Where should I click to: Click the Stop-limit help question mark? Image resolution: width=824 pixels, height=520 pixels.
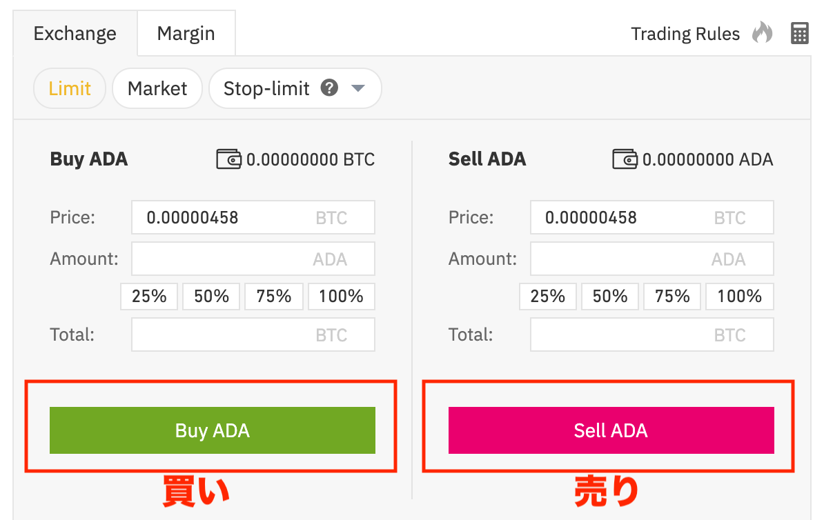tap(329, 88)
